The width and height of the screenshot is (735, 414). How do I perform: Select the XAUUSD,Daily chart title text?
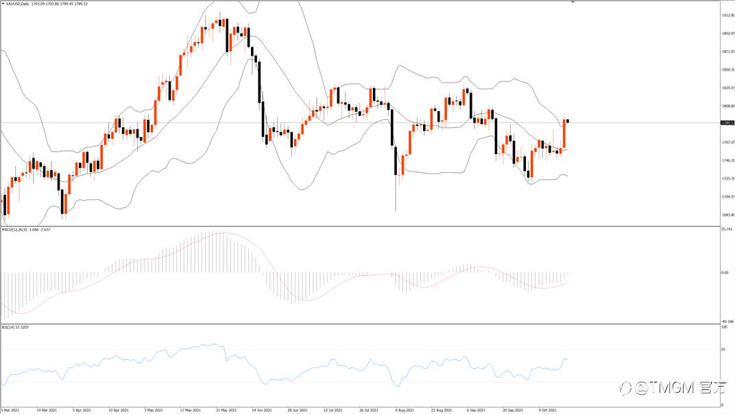(16, 3)
